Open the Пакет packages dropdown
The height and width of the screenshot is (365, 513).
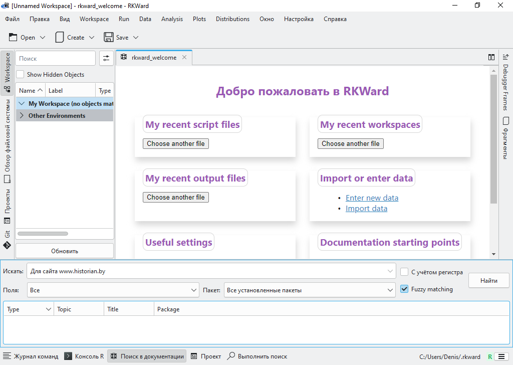(310, 290)
